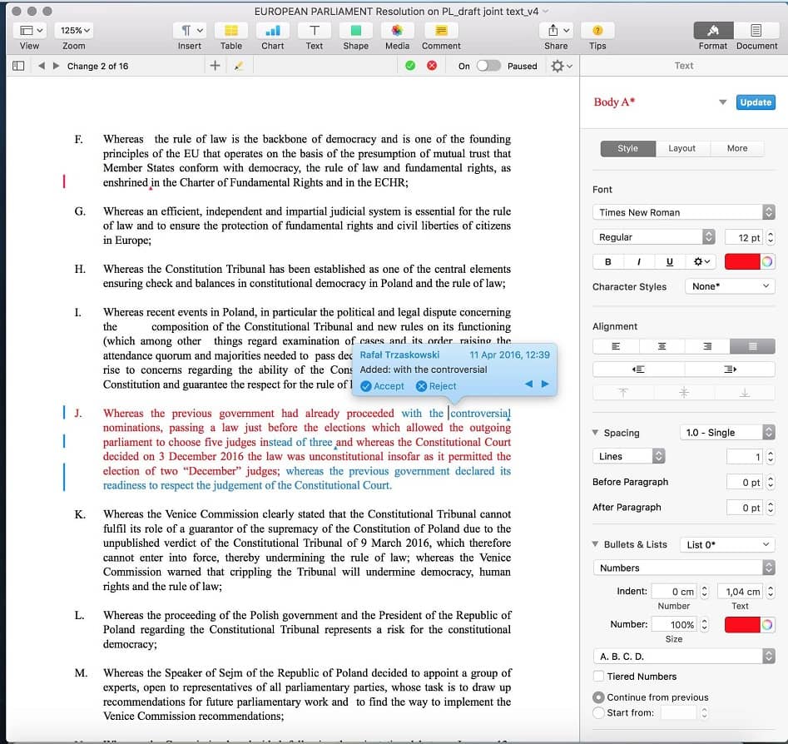Reject change with red X icon
This screenshot has width=788, height=744.
(432, 66)
